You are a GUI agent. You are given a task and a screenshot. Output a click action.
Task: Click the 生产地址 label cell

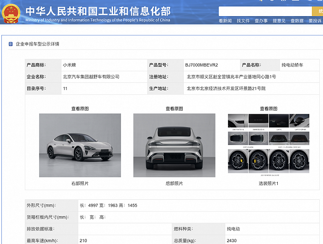point(165,88)
